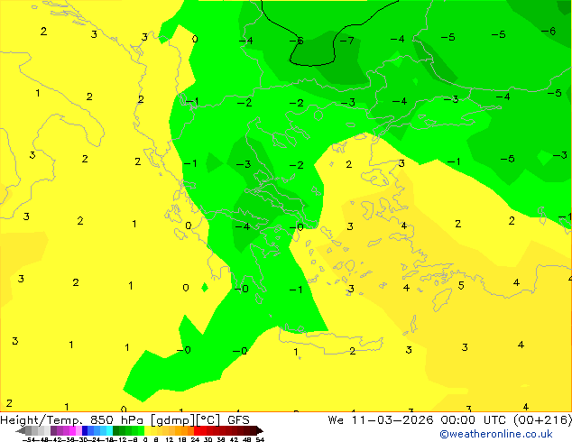Click the light pink segment of the color legend
572x442 pixels.
tap(78, 430)
